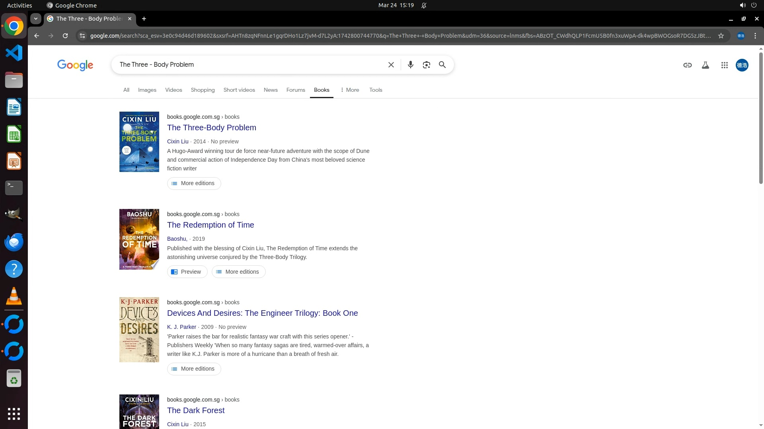This screenshot has width=764, height=429.
Task: Reload the current page
Action: 65,36
